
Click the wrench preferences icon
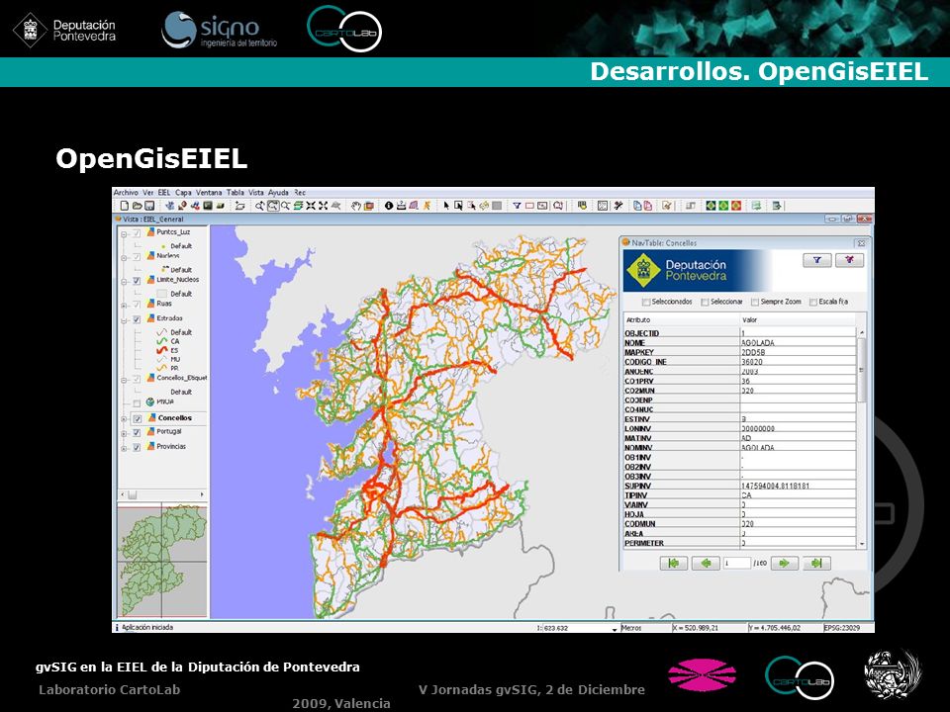(x=617, y=206)
